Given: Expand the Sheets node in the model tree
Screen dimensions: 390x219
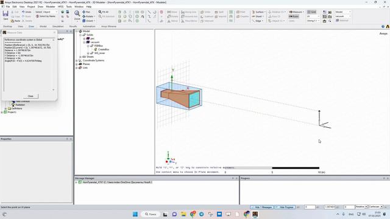Looking at the screenshot, I should (80, 57).
